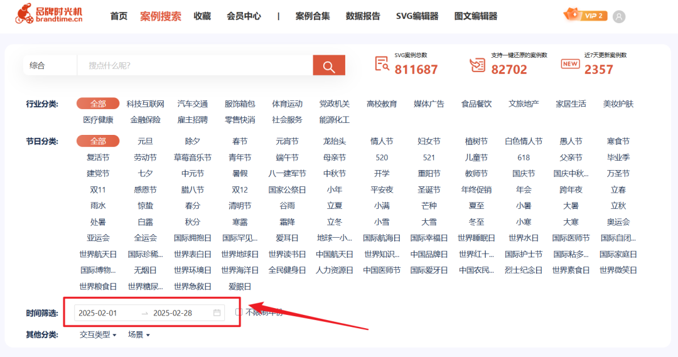Filter by 医疗健康 industry
678x357 pixels.
(x=98, y=120)
